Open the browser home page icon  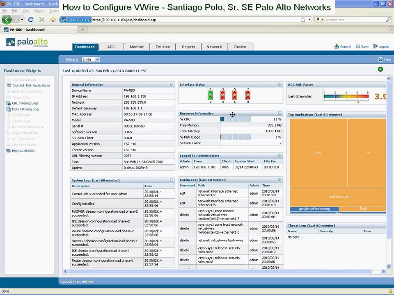coord(53,20)
